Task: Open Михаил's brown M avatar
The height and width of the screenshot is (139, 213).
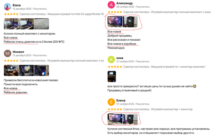Action: 8,54
